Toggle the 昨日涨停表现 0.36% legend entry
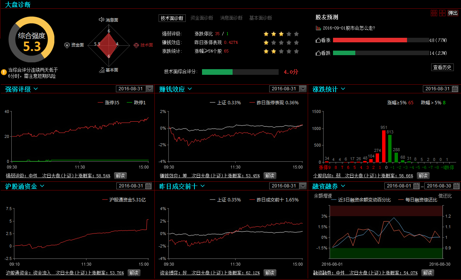 274,102
